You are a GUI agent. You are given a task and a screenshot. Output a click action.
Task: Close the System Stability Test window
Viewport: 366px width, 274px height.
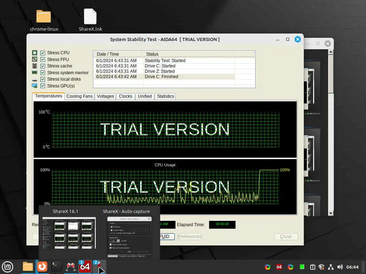[298, 39]
